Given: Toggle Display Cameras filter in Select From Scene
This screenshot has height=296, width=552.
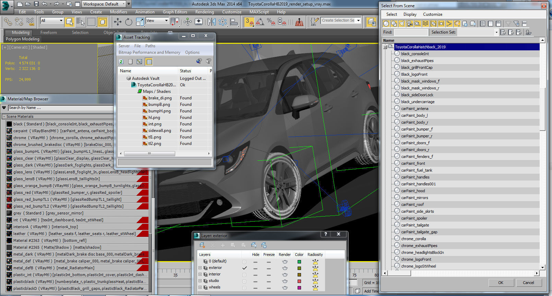Looking at the screenshot, I should pyautogui.click(x=409, y=24).
